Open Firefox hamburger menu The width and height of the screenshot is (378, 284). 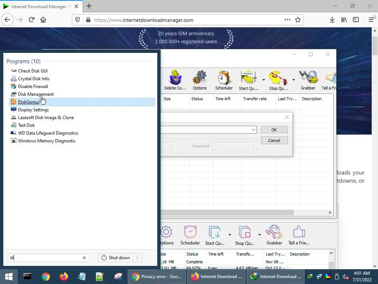click(x=371, y=20)
